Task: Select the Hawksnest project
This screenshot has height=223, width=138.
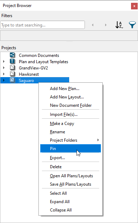Action: click(29, 74)
